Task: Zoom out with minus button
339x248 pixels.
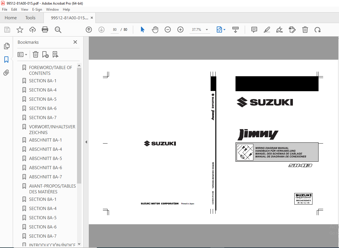Action: click(167, 30)
